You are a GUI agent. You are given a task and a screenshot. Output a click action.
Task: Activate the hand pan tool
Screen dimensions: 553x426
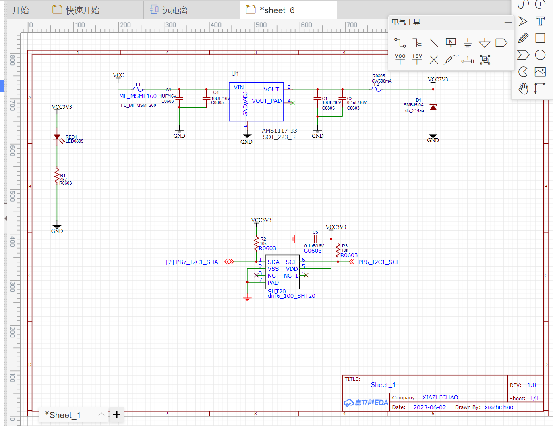coord(523,89)
